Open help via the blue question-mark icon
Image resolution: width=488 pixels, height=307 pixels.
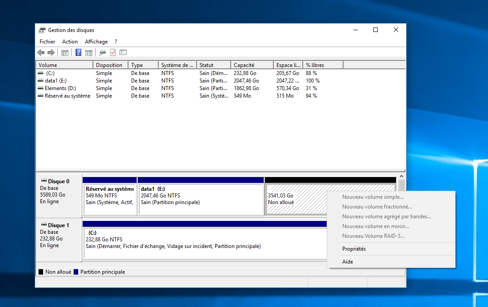(x=78, y=53)
